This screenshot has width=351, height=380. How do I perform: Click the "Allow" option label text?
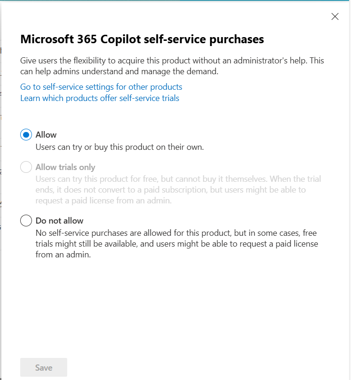(46, 135)
